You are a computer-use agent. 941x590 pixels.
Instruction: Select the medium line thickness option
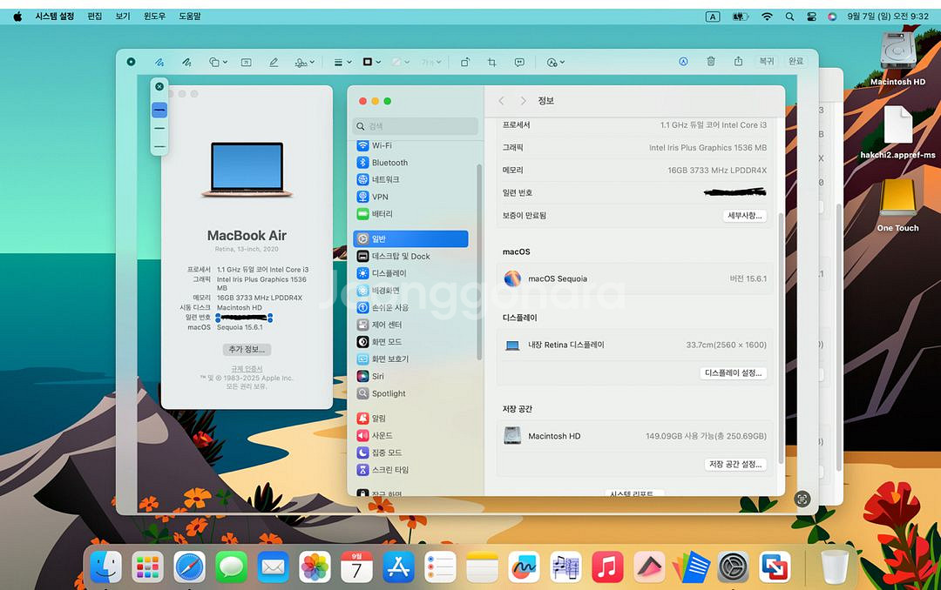click(x=159, y=129)
